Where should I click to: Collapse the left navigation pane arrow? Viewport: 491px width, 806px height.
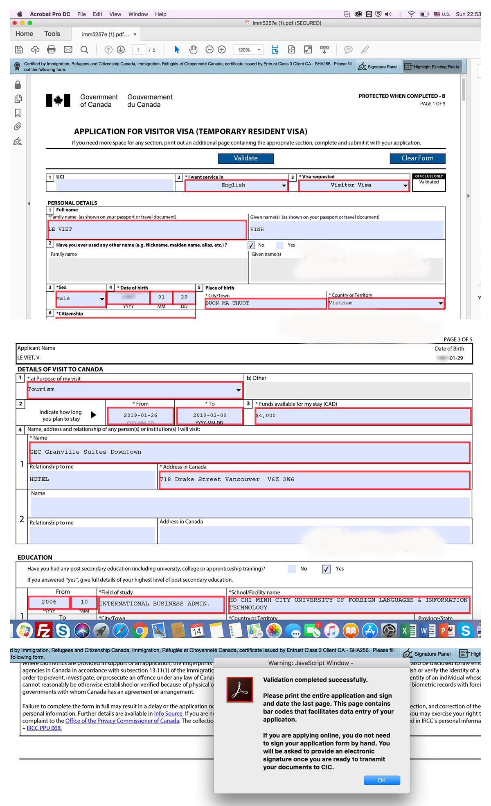29,203
